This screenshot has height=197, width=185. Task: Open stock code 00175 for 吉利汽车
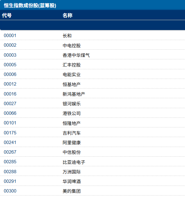(x=10, y=133)
